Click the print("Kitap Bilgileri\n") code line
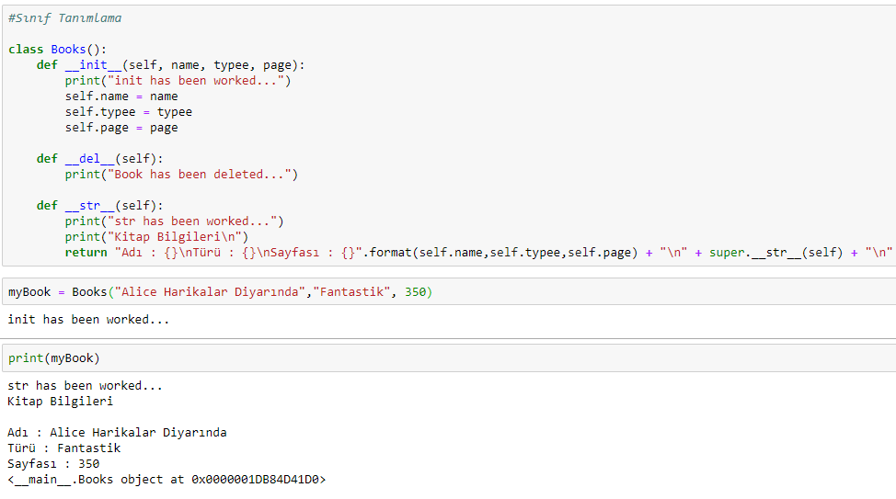Viewport: 896px width, 499px height. click(156, 237)
